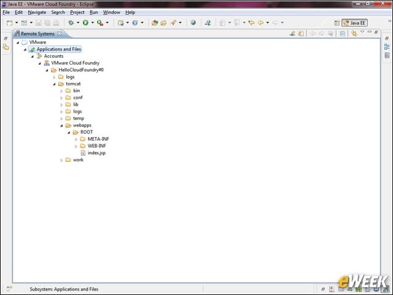This screenshot has width=393, height=295.
Task: Close the Remote Systems tab
Action: (x=60, y=33)
